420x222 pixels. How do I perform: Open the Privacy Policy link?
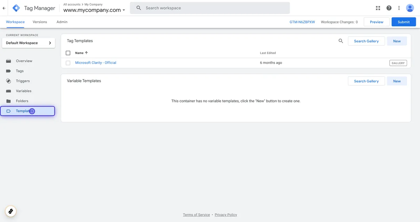(x=226, y=215)
